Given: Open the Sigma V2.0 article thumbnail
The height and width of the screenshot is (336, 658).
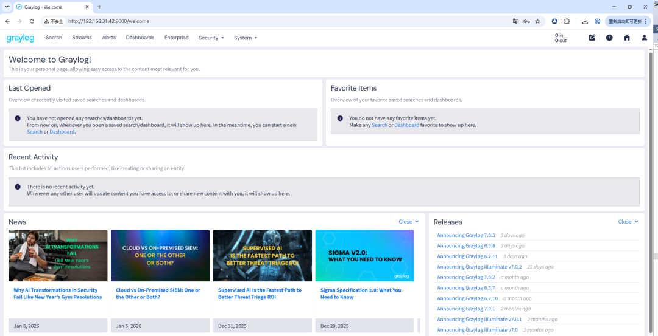Looking at the screenshot, I should tap(365, 256).
